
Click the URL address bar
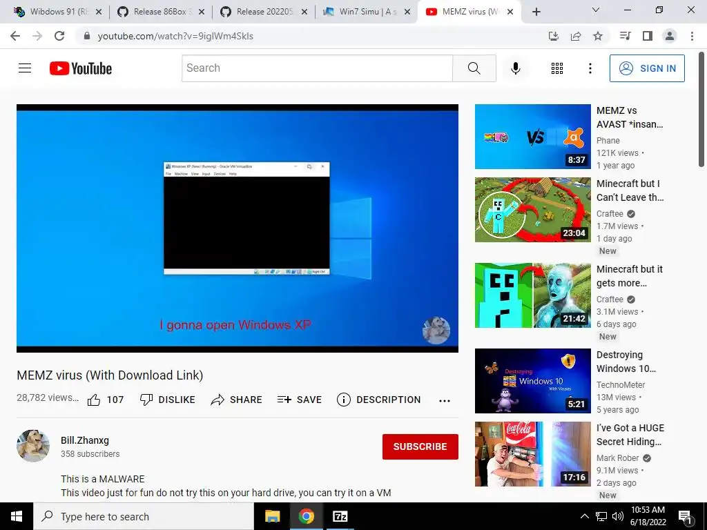[x=311, y=36]
